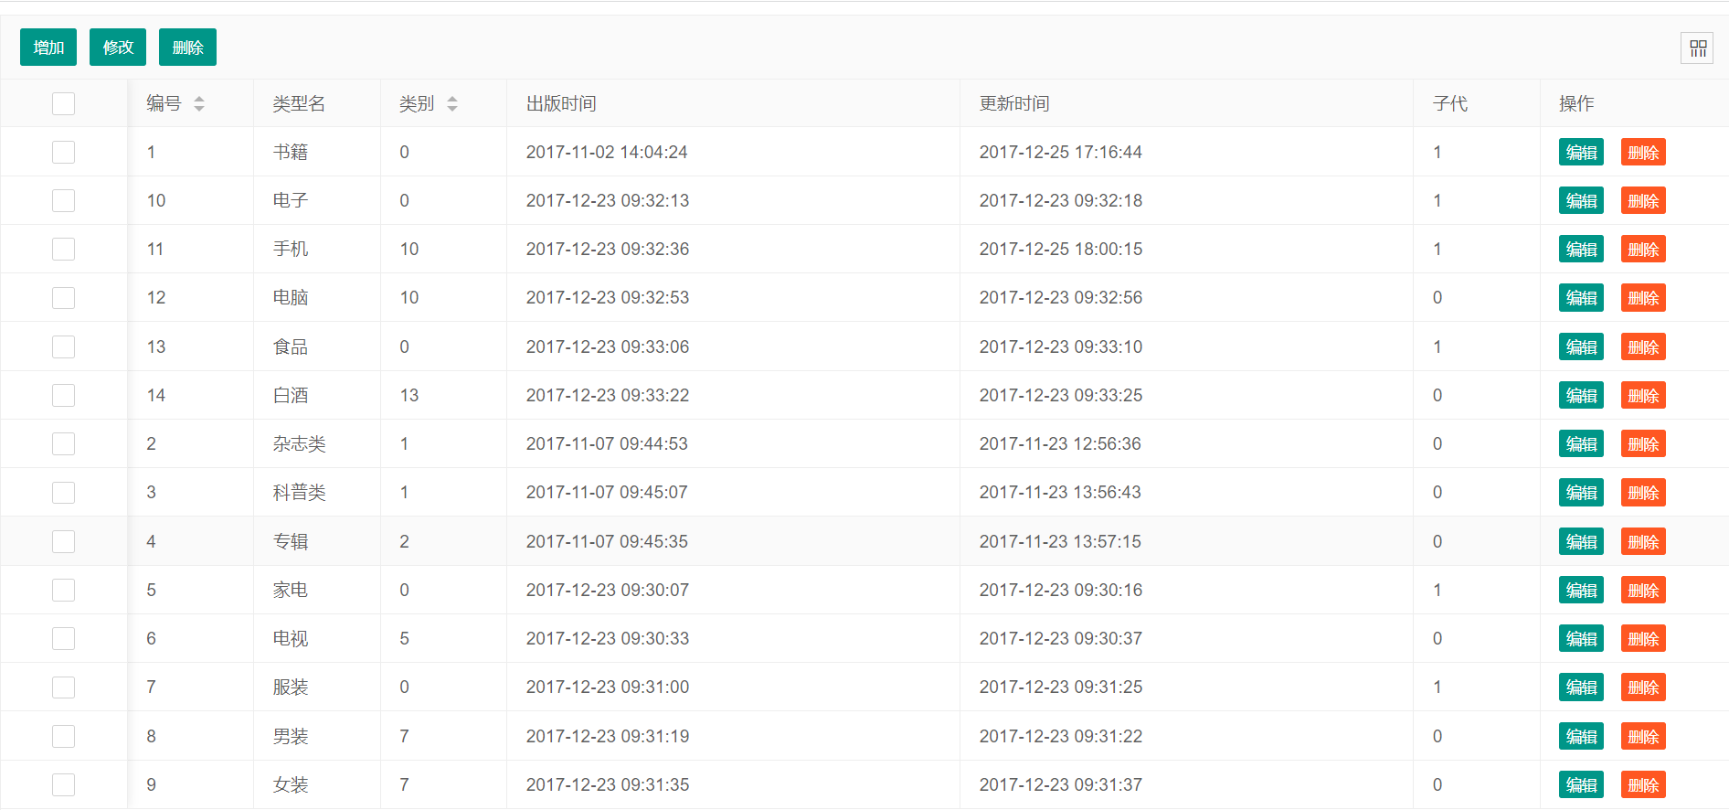Check the row for 书籍

64,152
